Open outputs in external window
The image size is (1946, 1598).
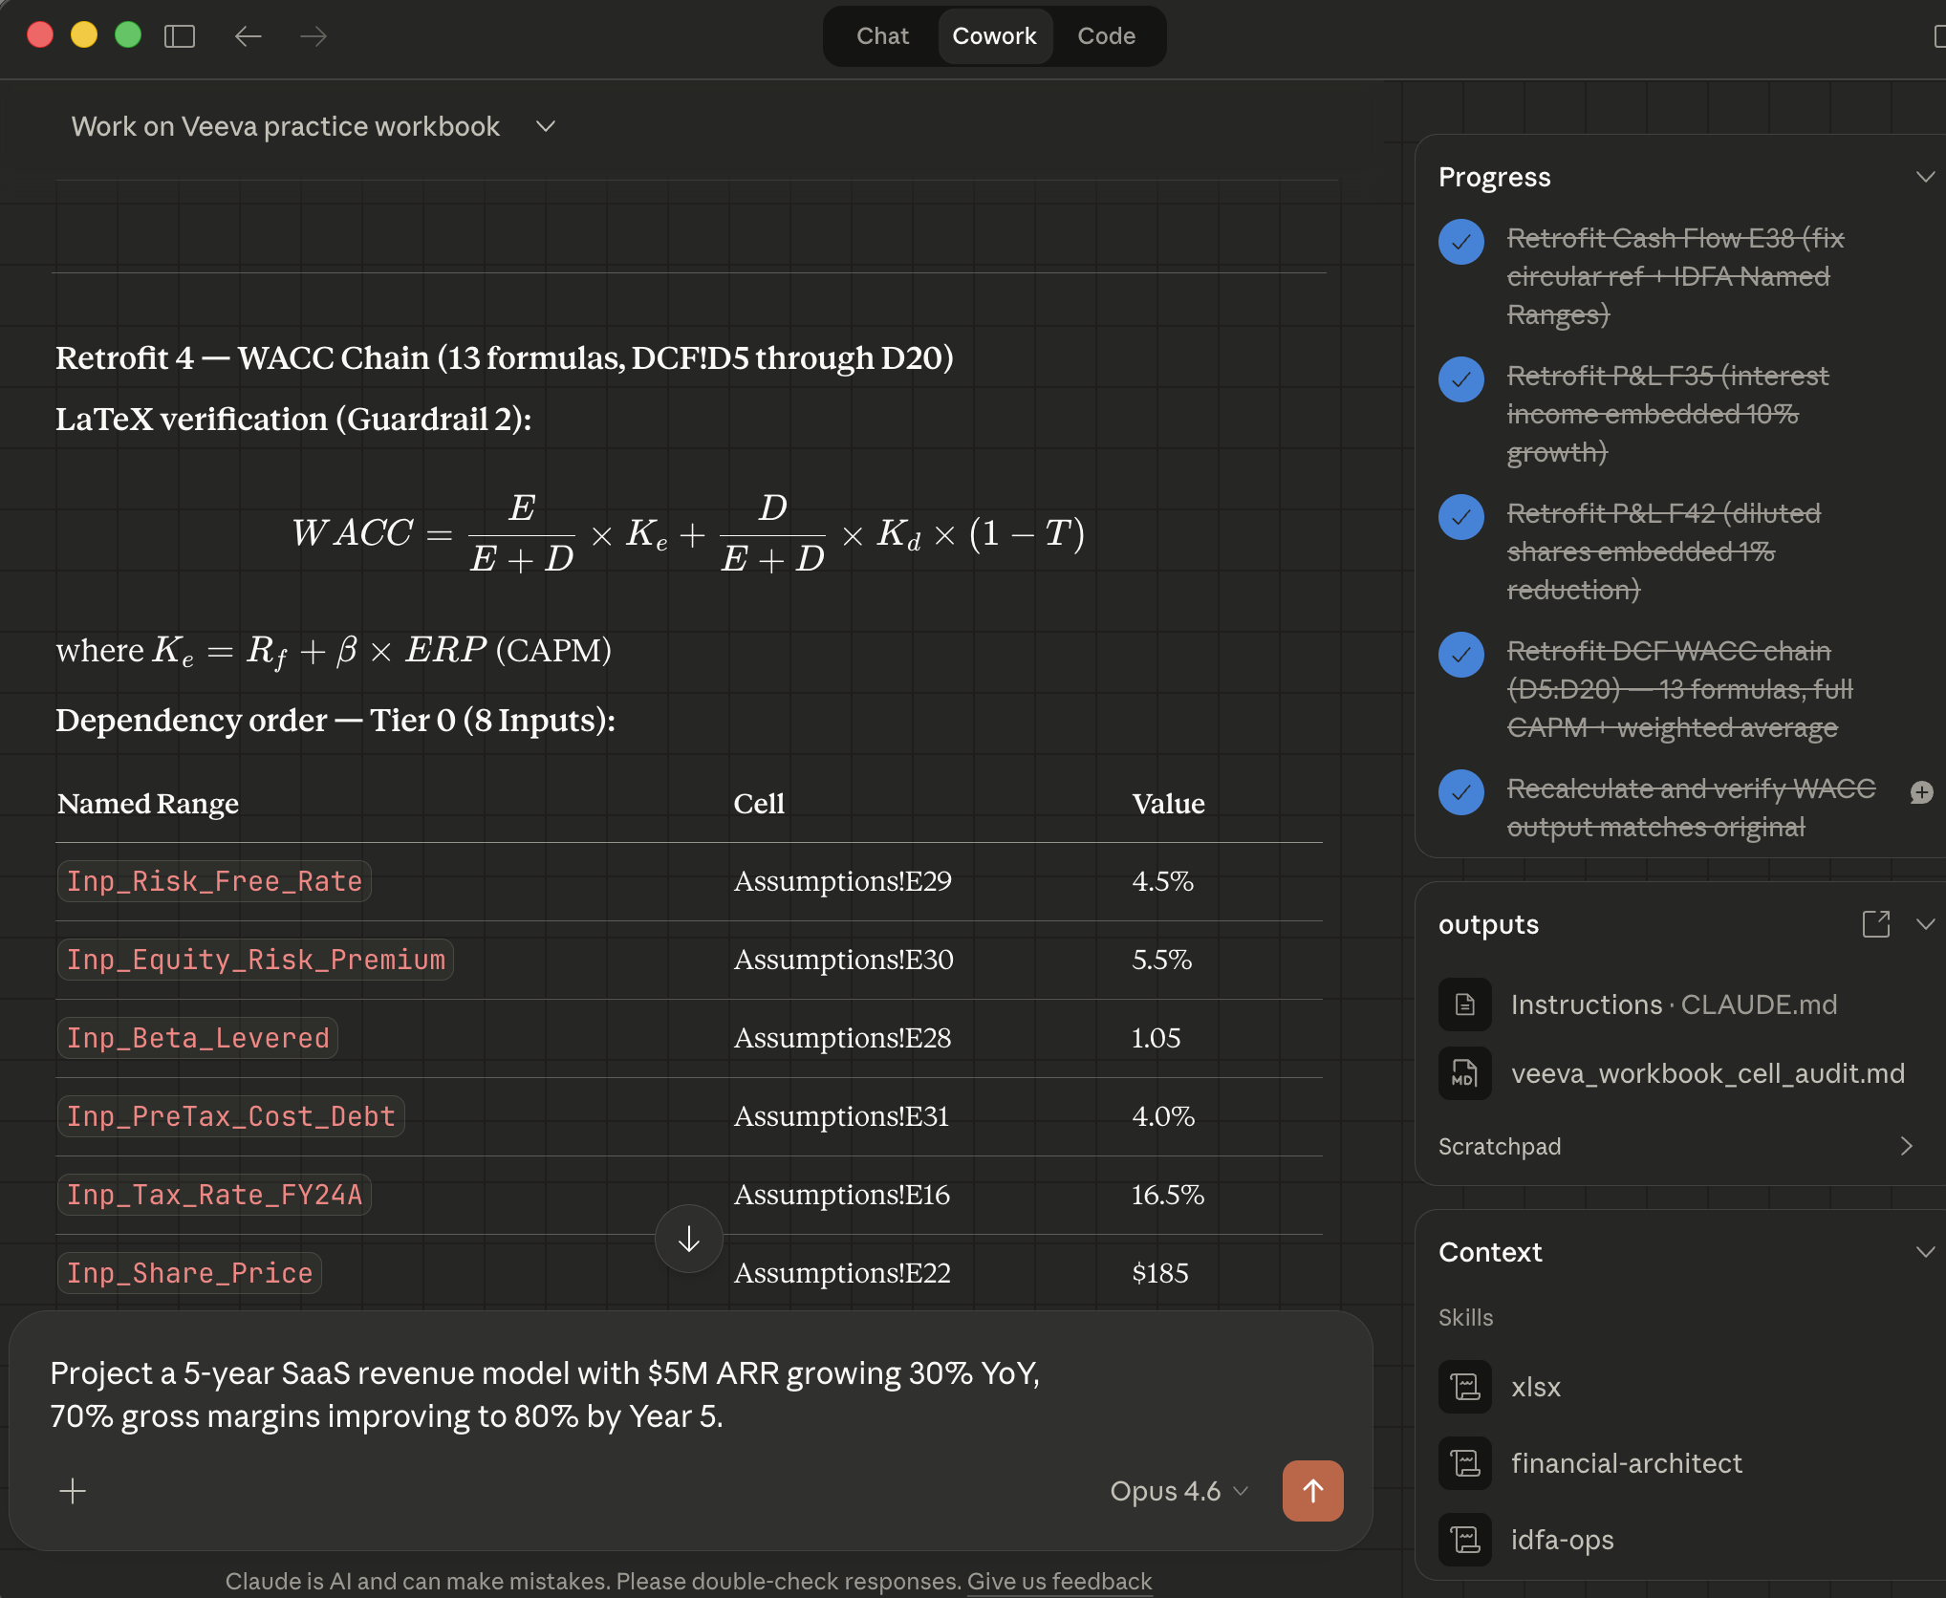pyautogui.click(x=1876, y=924)
